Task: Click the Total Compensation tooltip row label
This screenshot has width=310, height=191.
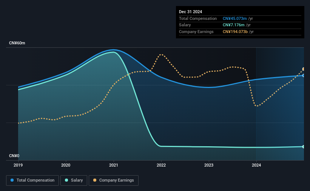Action: pos(198,18)
